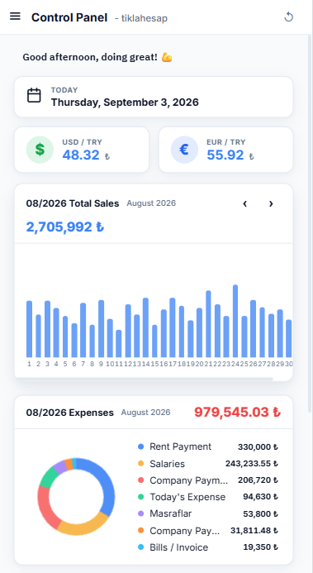Click the sales bar for day 14

pyautogui.click(x=145, y=327)
